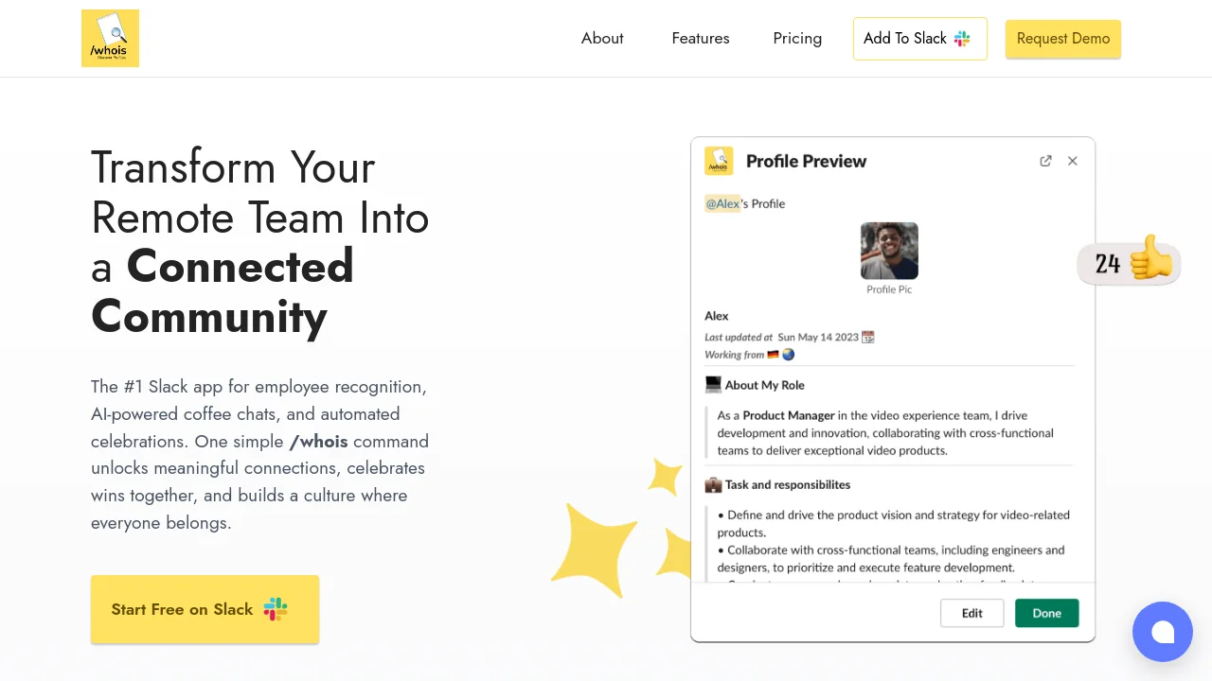Click the /whois icon in Profile Preview
Image resolution: width=1212 pixels, height=681 pixels.
pyautogui.click(x=719, y=161)
